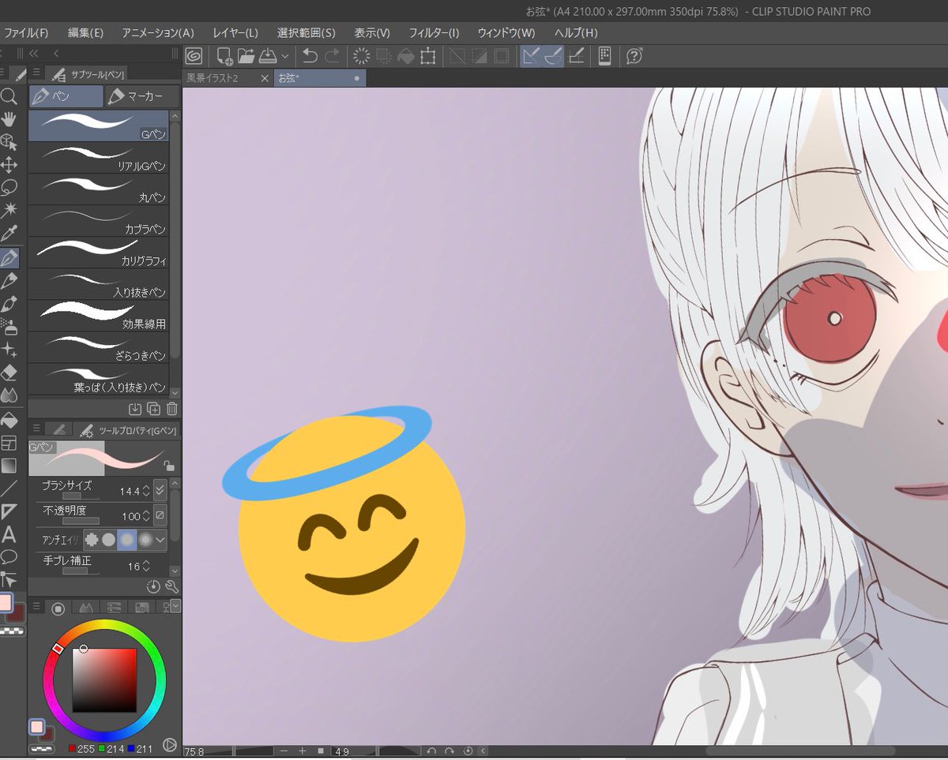Image resolution: width=948 pixels, height=760 pixels.
Task: Toggle snap to ruler
Action: 532,56
